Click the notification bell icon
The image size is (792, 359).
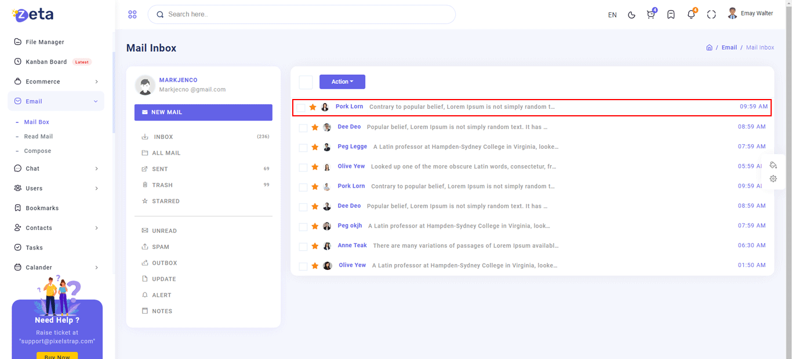[x=691, y=14]
